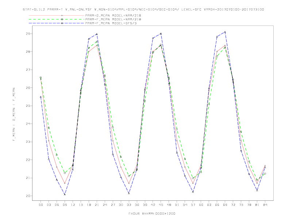Click forecast hour label 78 on x-axis
This screenshot has height=223, width=289.
249,205
